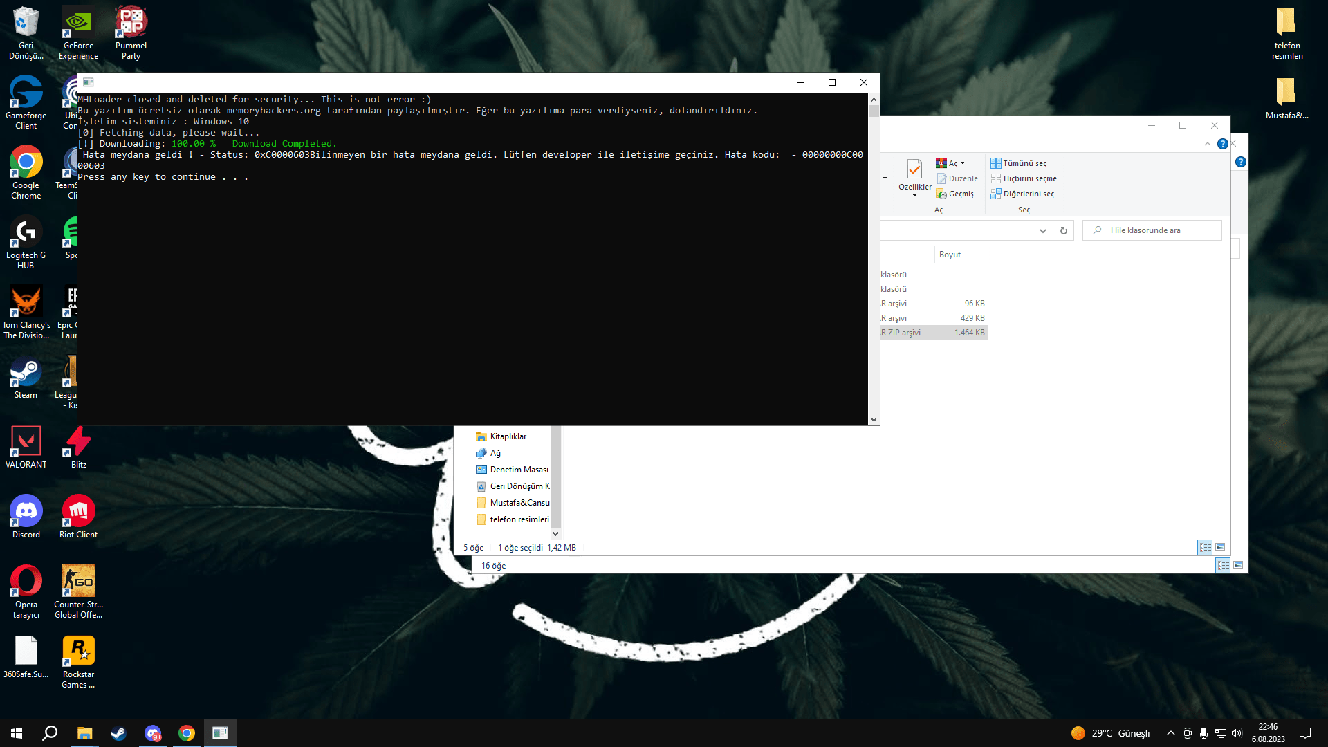The width and height of the screenshot is (1328, 747).
Task: Select the Google Chrome desktop shortcut
Action: coord(26,172)
